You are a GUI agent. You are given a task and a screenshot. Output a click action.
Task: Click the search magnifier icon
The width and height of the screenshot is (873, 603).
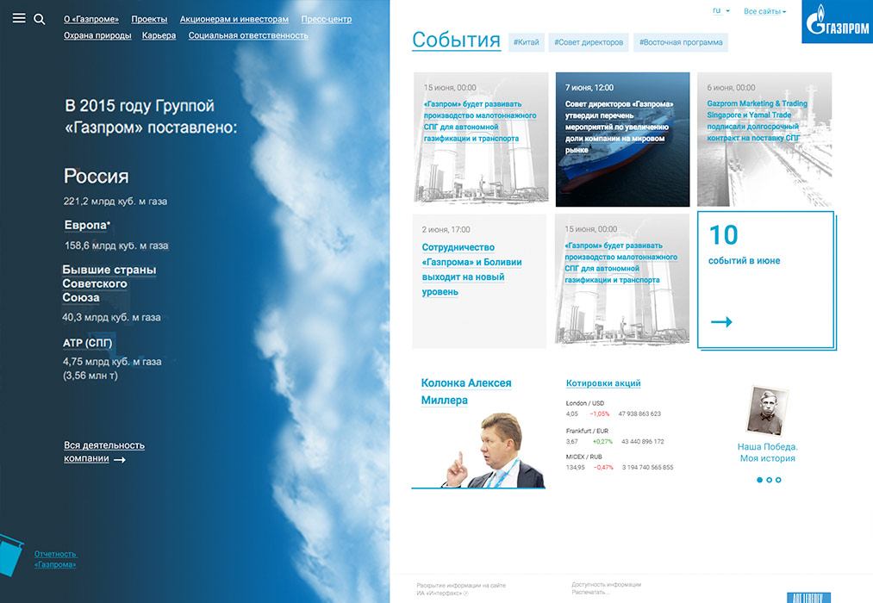tap(40, 19)
